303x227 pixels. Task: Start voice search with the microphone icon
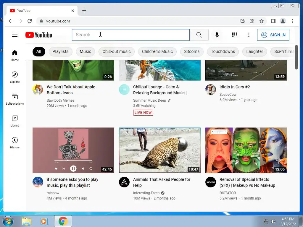pos(217,35)
